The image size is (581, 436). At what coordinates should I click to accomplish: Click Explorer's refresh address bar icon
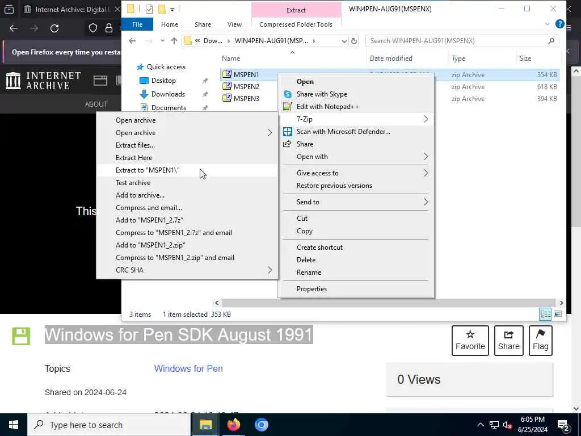pos(354,41)
